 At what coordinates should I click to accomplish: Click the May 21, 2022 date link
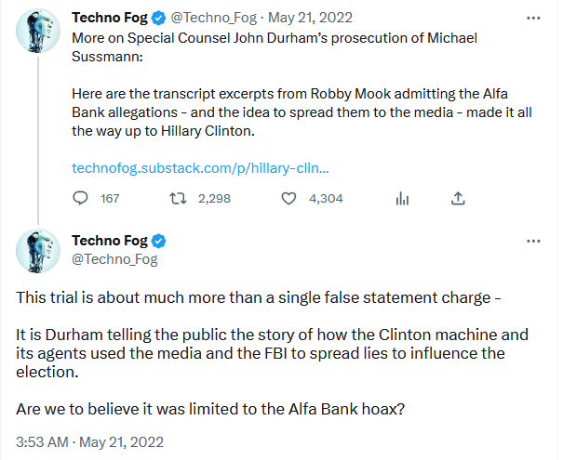pyautogui.click(x=310, y=18)
